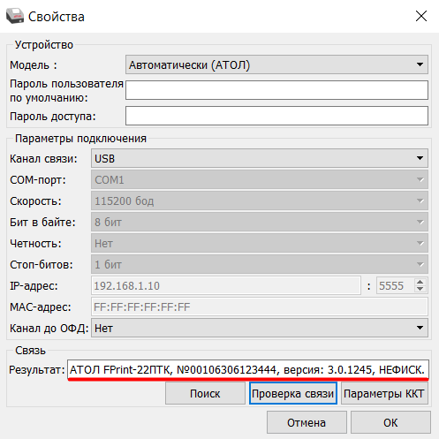The width and height of the screenshot is (439, 439).
Task: Run Проверка связи connection test
Action: pos(293,393)
